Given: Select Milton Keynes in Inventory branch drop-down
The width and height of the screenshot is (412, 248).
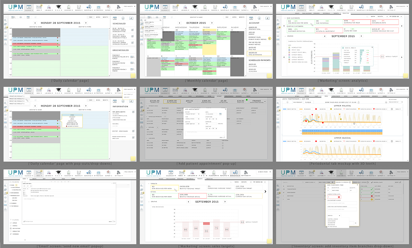Looking at the screenshot, I should pyautogui.click(x=332, y=227).
